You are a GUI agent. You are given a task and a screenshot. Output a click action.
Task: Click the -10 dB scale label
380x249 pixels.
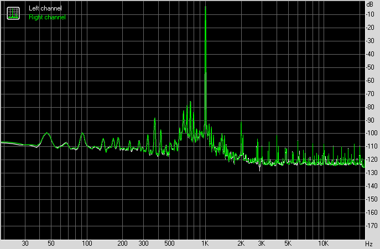tap(371, 14)
